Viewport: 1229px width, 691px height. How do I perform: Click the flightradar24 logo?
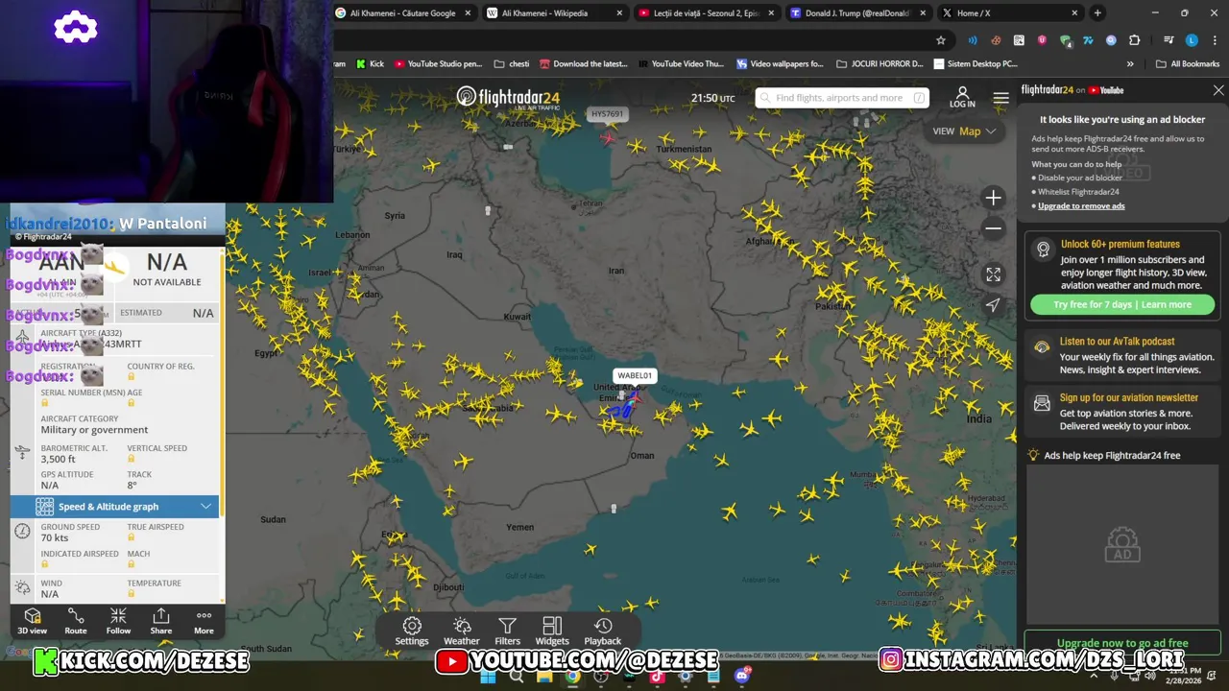pyautogui.click(x=508, y=97)
